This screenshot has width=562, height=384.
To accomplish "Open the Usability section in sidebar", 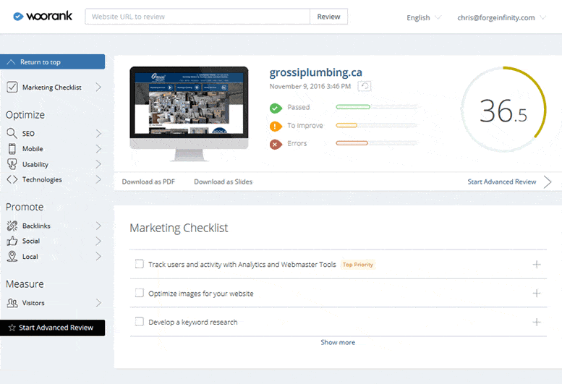I will pos(35,164).
